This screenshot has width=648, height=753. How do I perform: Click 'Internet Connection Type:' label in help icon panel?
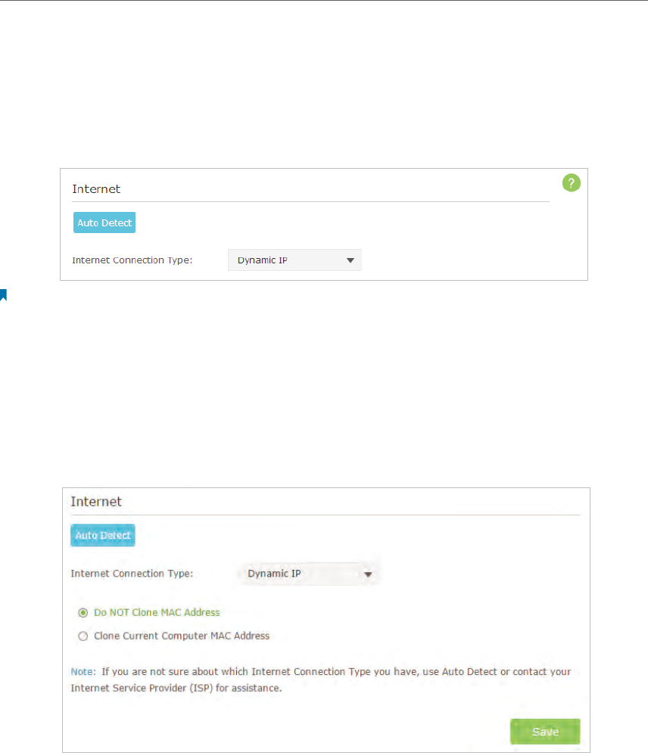132,260
